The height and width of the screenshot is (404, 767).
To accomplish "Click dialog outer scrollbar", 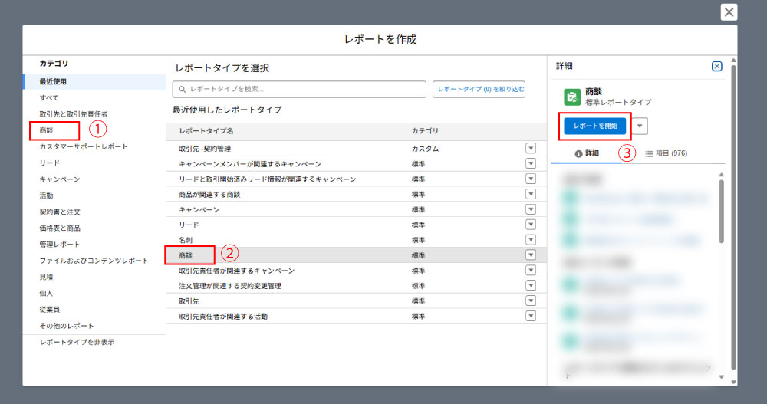I will [733, 216].
